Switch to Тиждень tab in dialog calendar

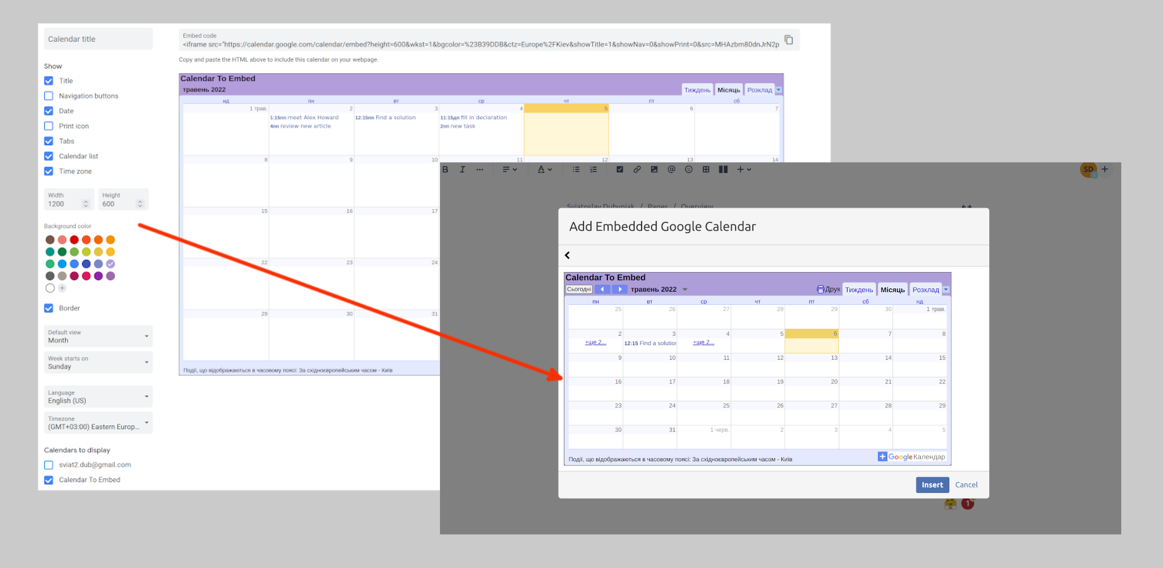pos(859,290)
